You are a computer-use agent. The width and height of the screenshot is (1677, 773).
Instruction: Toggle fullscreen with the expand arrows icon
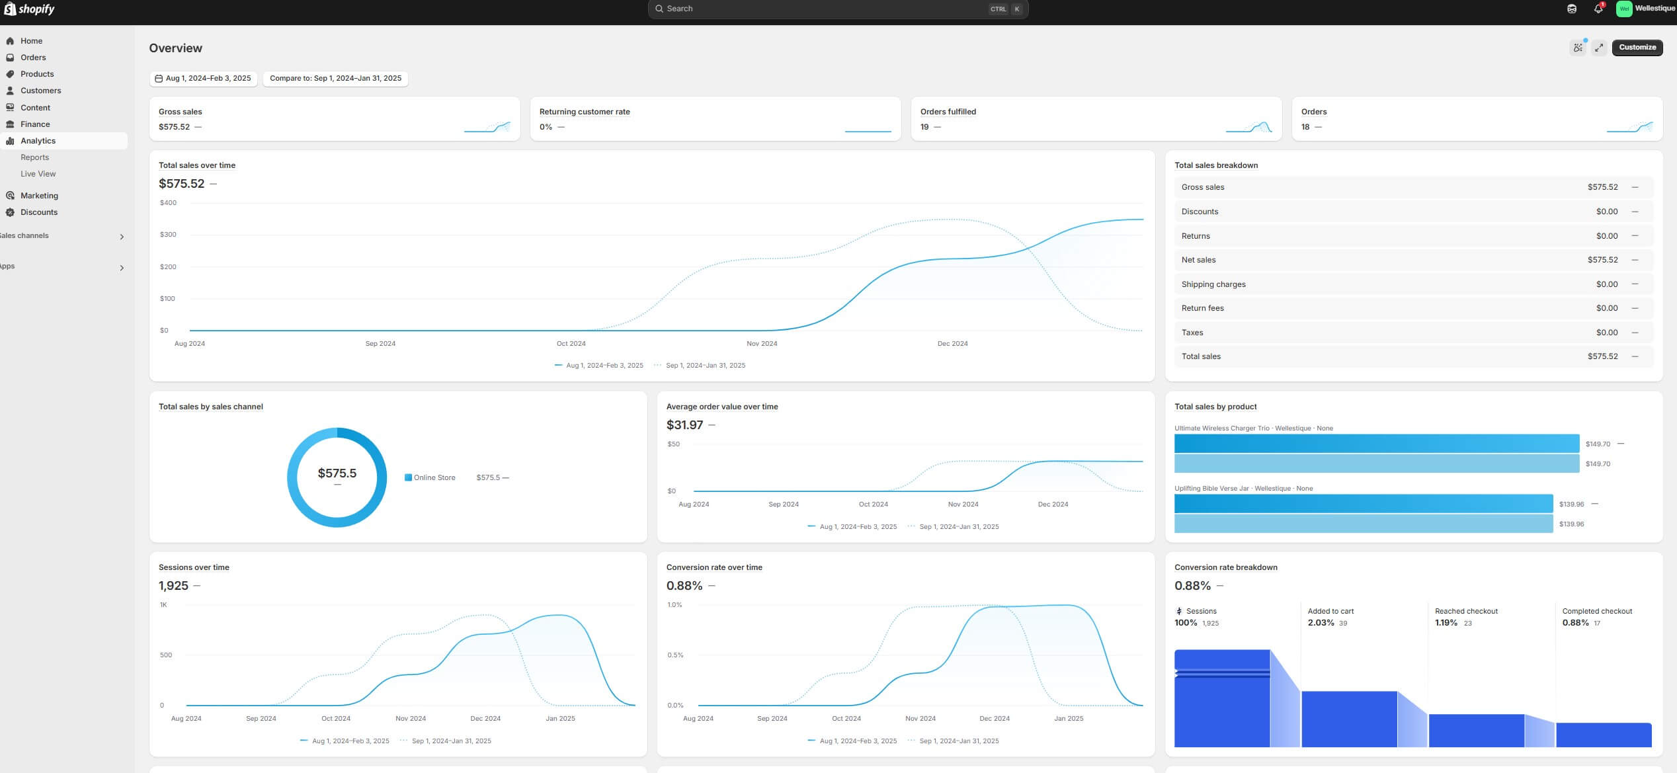tap(1598, 48)
